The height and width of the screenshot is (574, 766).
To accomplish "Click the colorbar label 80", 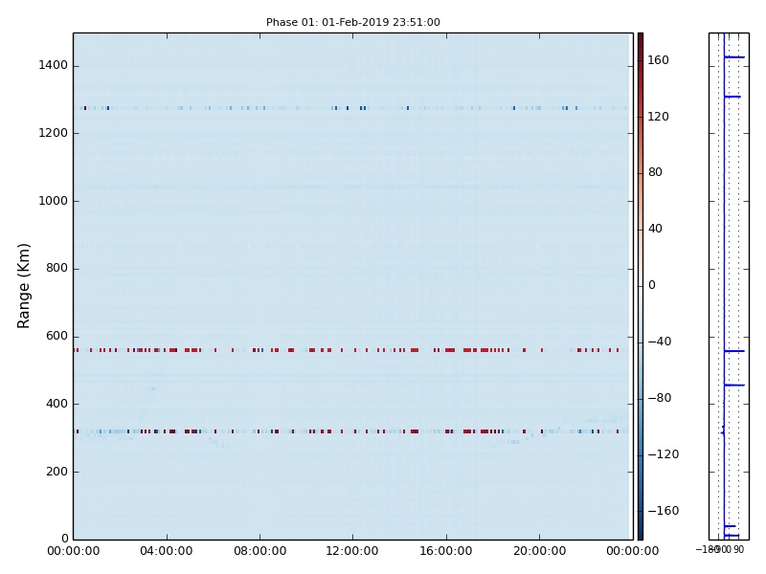I will (x=655, y=172).
